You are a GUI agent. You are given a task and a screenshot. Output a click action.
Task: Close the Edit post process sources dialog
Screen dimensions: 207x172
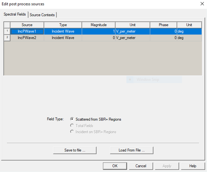click(x=202, y=4)
